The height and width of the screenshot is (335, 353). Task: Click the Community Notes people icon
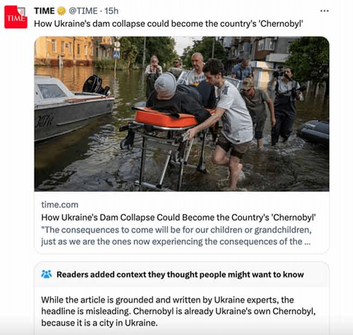[x=47, y=274]
